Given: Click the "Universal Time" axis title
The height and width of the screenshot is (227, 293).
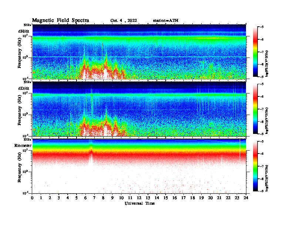Looking at the screenshot, I should pos(140,203).
